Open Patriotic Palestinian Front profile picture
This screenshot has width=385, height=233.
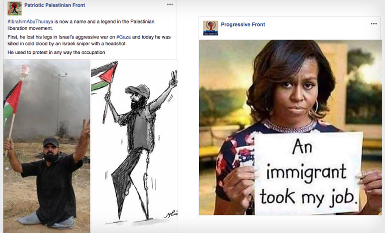point(14,9)
